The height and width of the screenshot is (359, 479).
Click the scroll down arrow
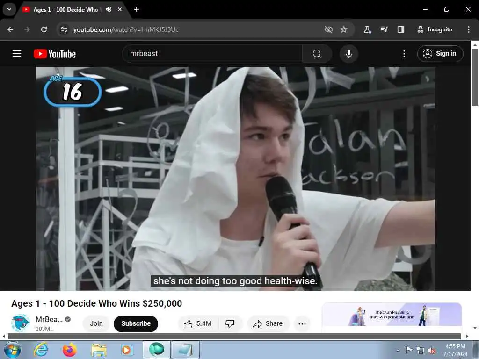coord(475,328)
